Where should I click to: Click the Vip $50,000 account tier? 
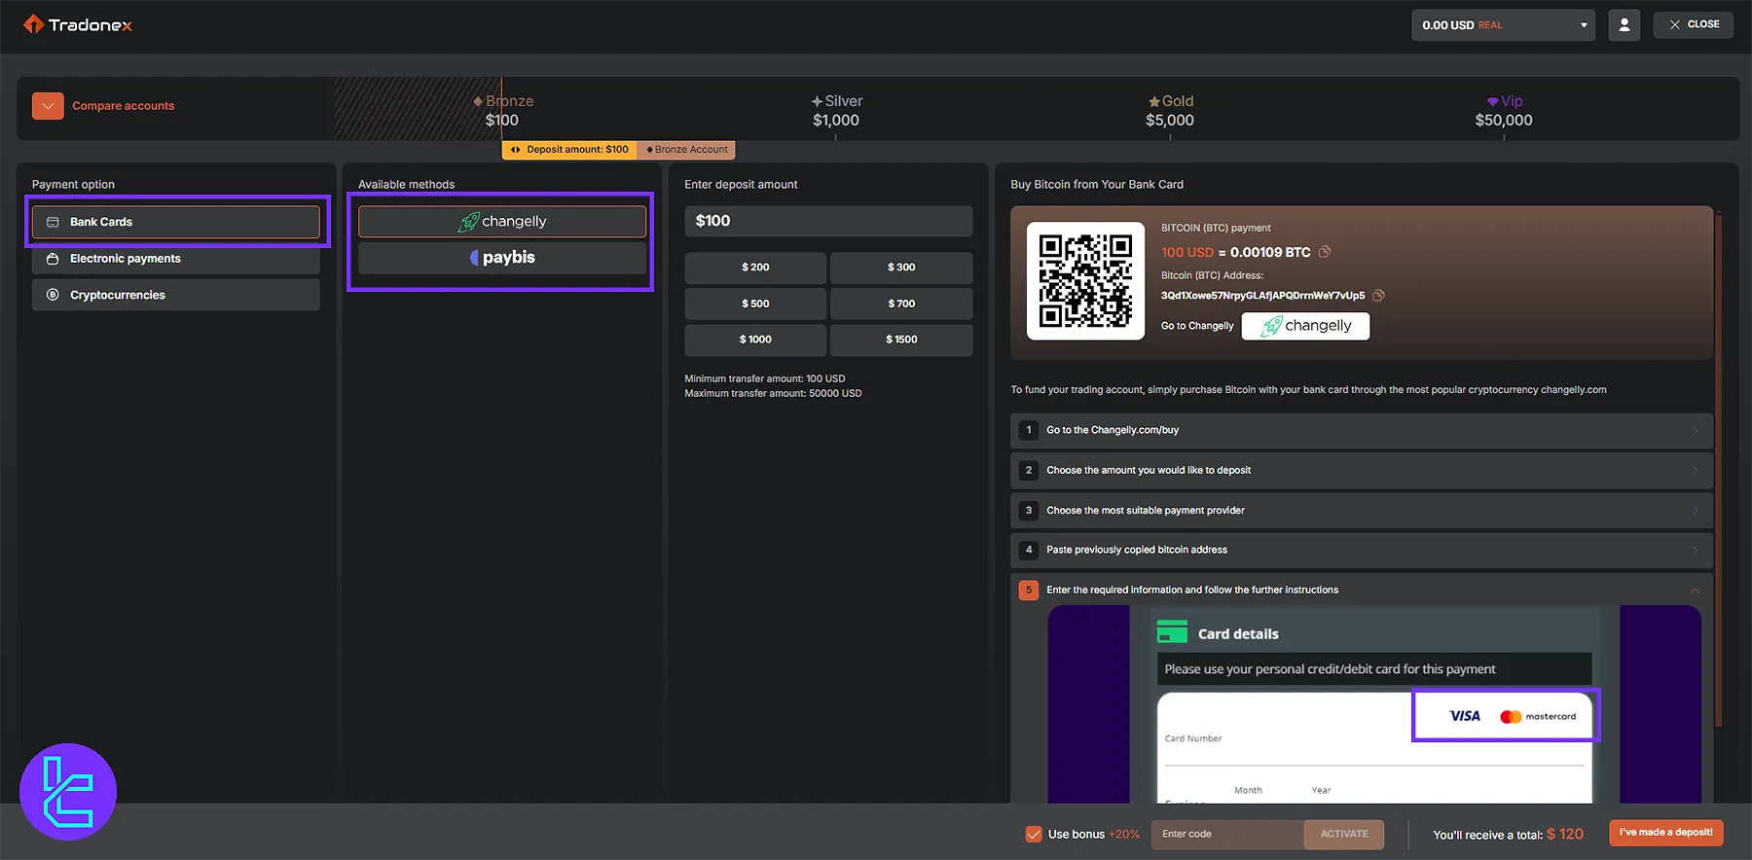(1504, 111)
